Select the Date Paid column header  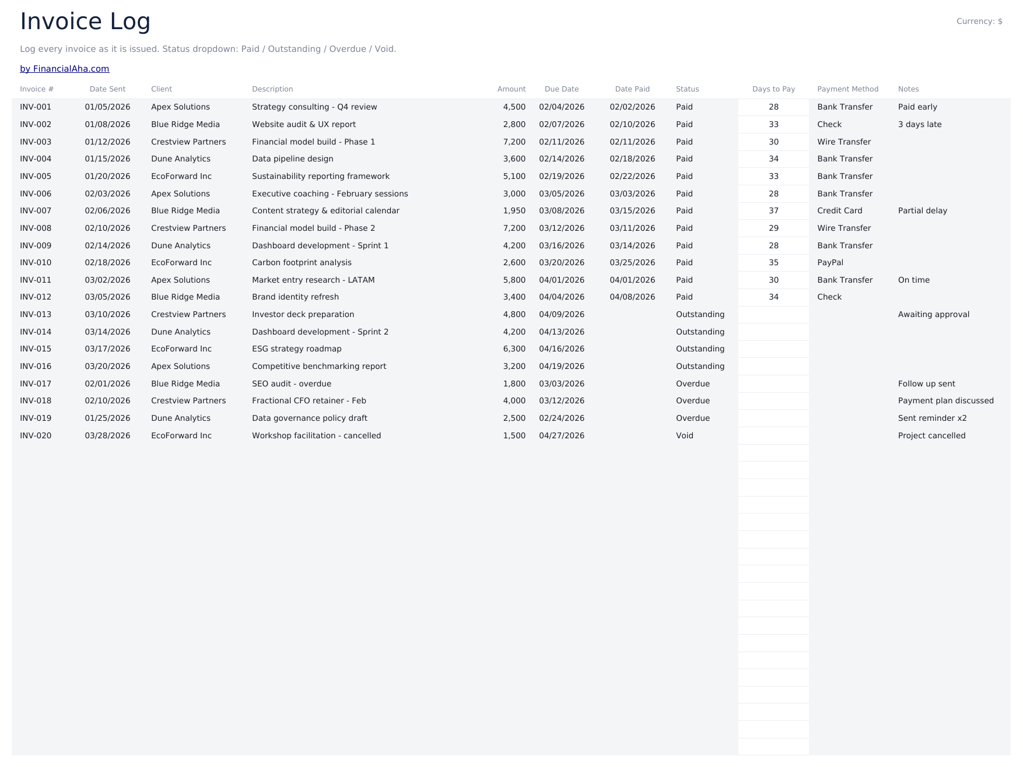632,89
